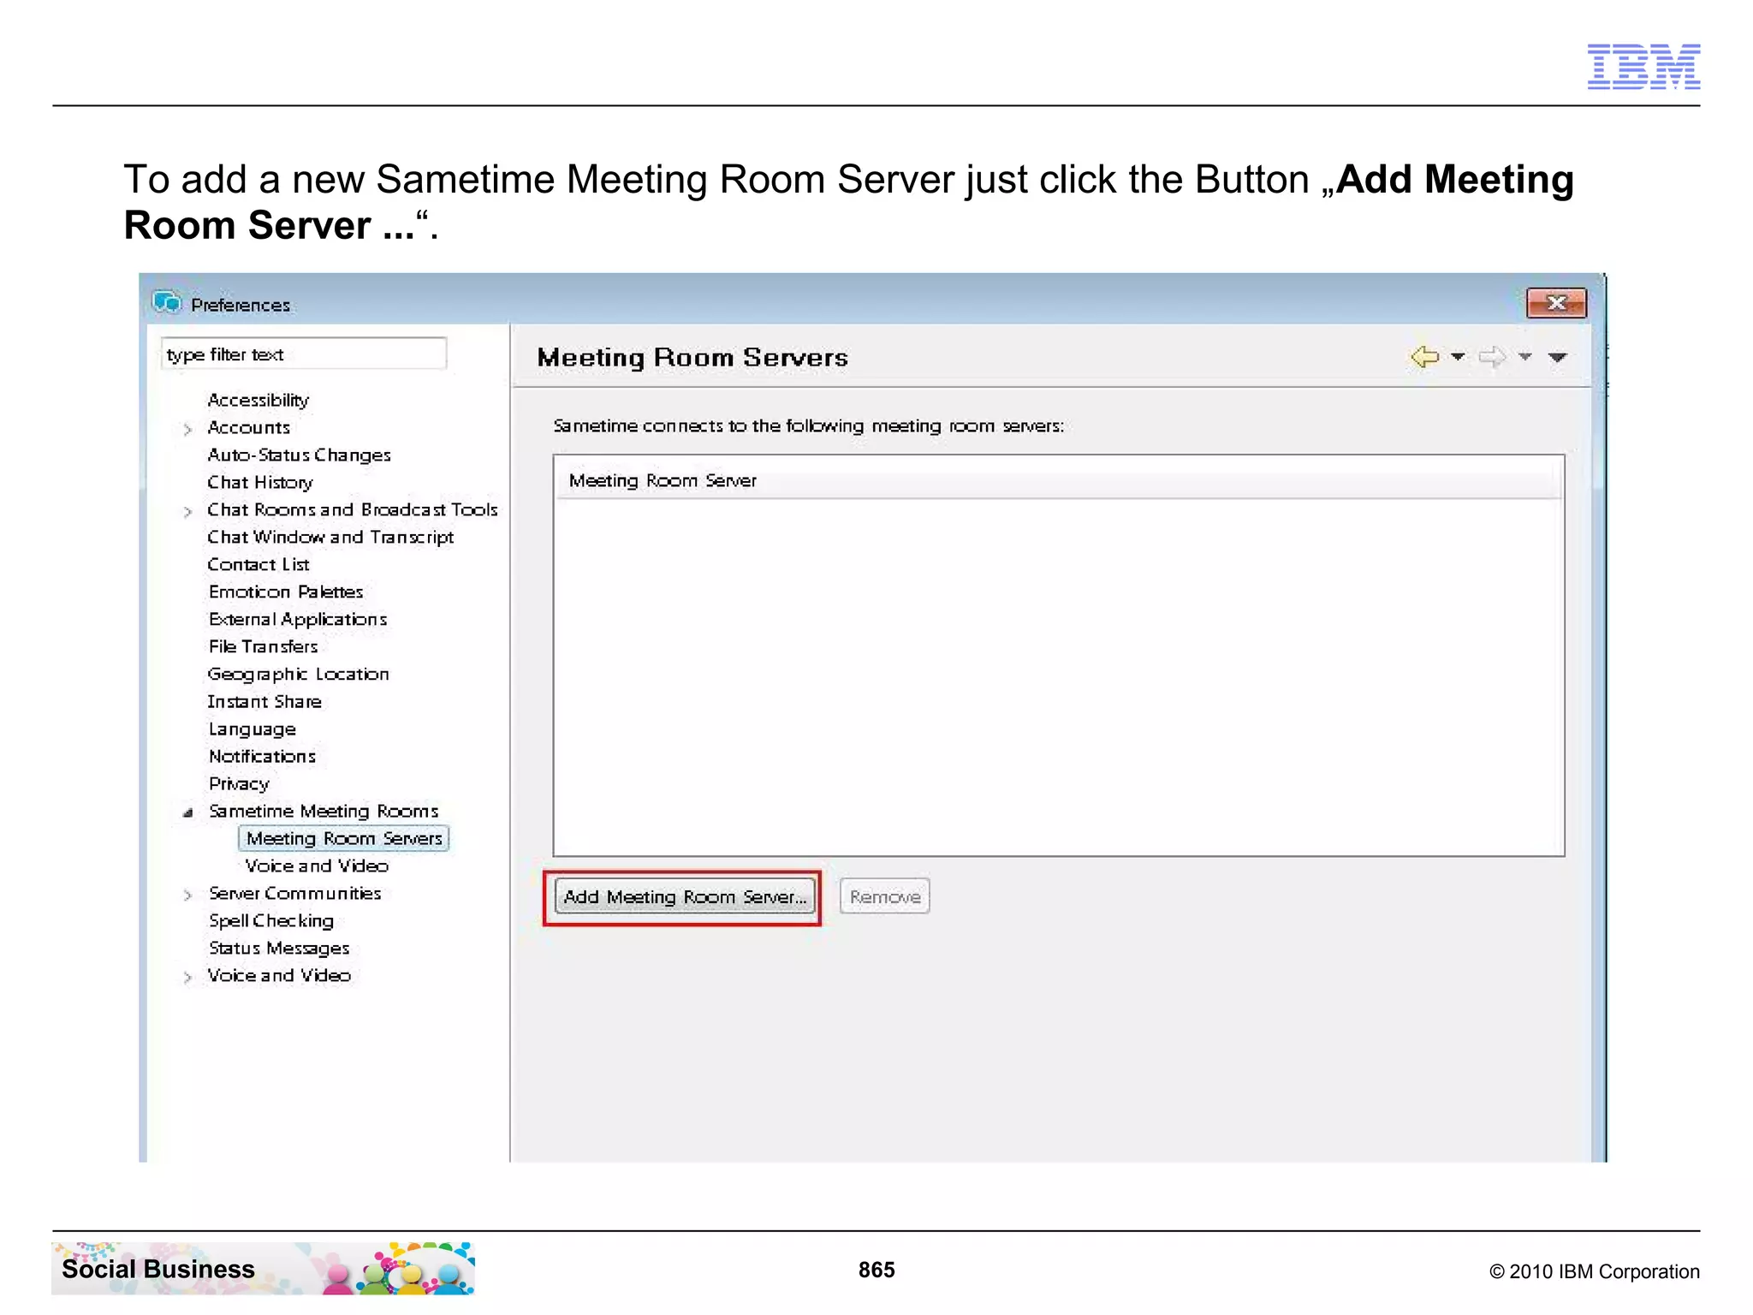Open the Forward history dropdown arrow
The image size is (1753, 1315).
tap(1524, 356)
